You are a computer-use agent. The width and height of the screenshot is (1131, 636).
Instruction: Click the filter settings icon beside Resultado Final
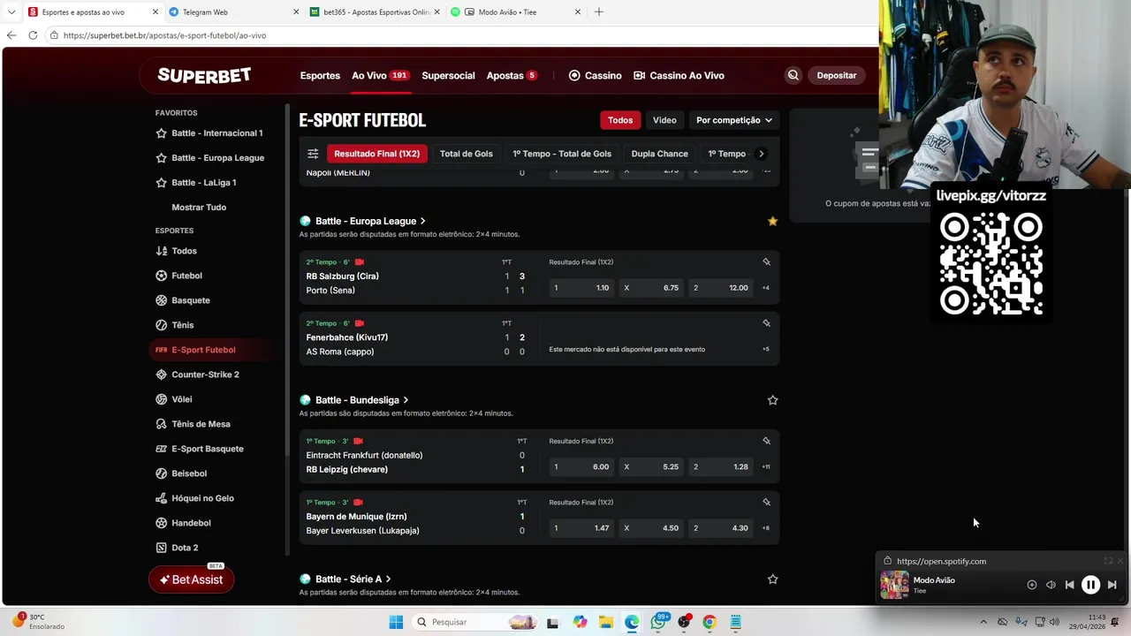point(313,154)
